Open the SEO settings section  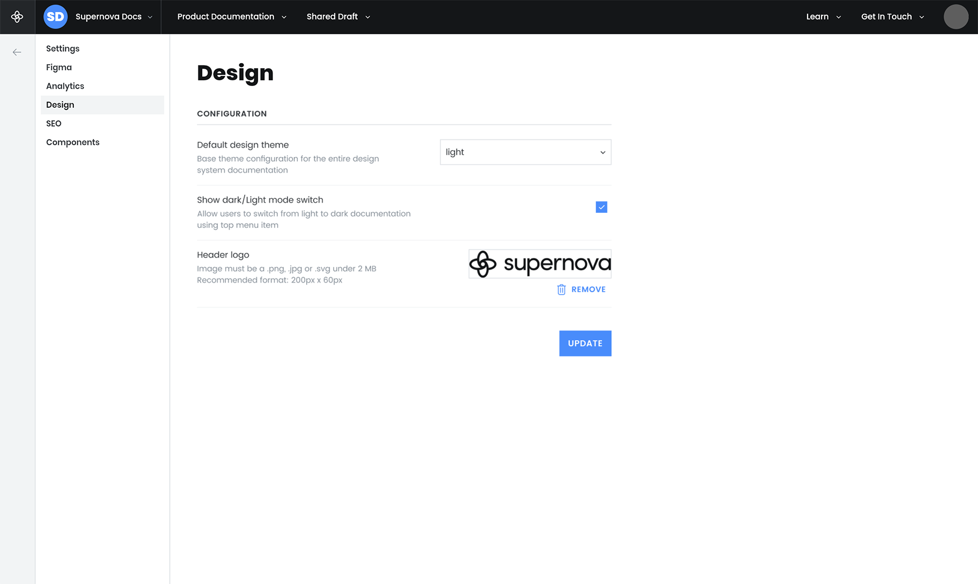pyautogui.click(x=102, y=123)
